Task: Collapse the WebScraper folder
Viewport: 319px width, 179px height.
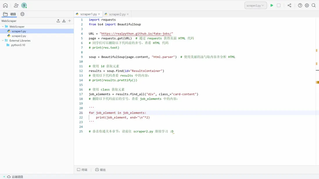Action: pyautogui.click(x=3, y=26)
